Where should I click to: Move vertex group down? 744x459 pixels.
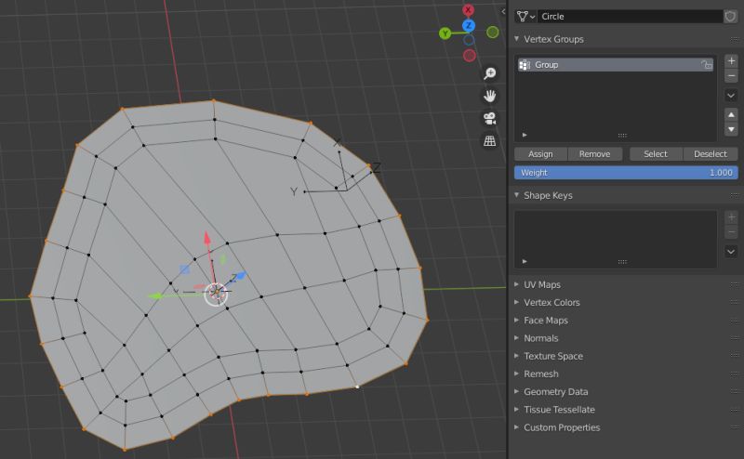731,129
